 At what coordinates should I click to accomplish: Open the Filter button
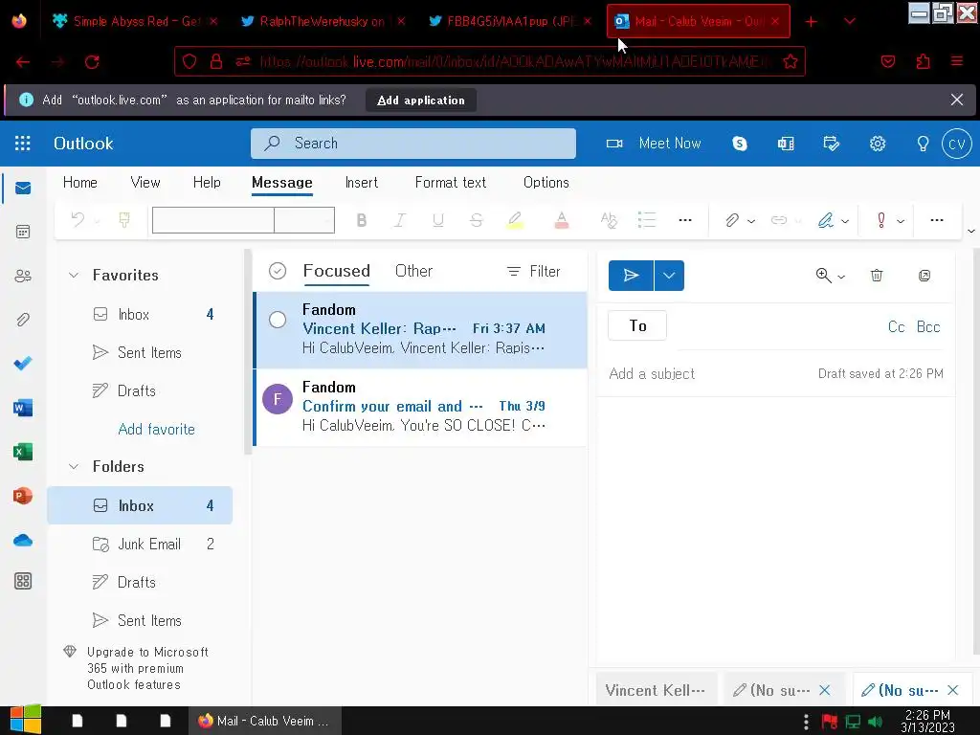(x=533, y=271)
